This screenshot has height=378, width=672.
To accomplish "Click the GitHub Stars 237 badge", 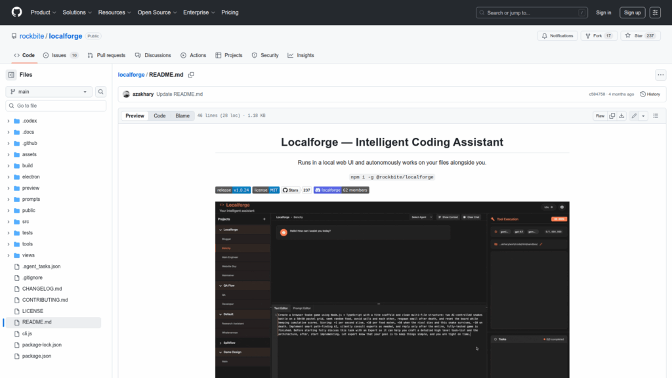I will [296, 190].
